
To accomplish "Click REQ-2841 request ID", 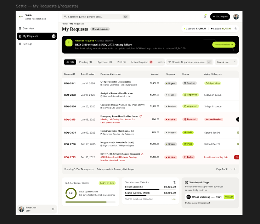I will click(70, 83).
